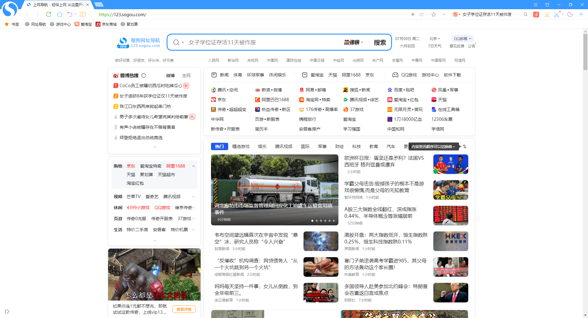The height and width of the screenshot is (318, 588).
Task: Refresh the Weibo hot search list
Action: pos(144,75)
